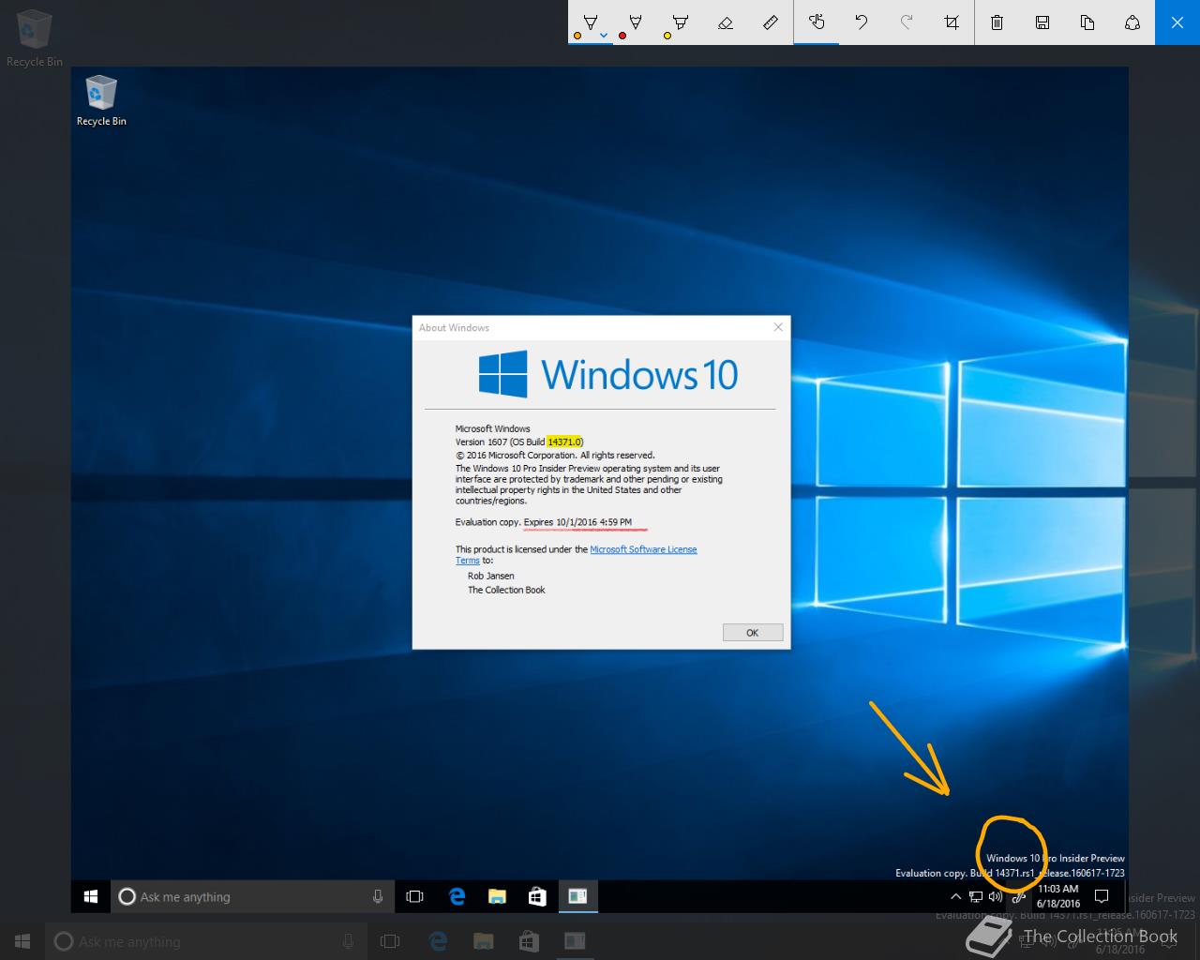
Task: Toggle touch writing in sketch toolbar
Action: click(817, 22)
